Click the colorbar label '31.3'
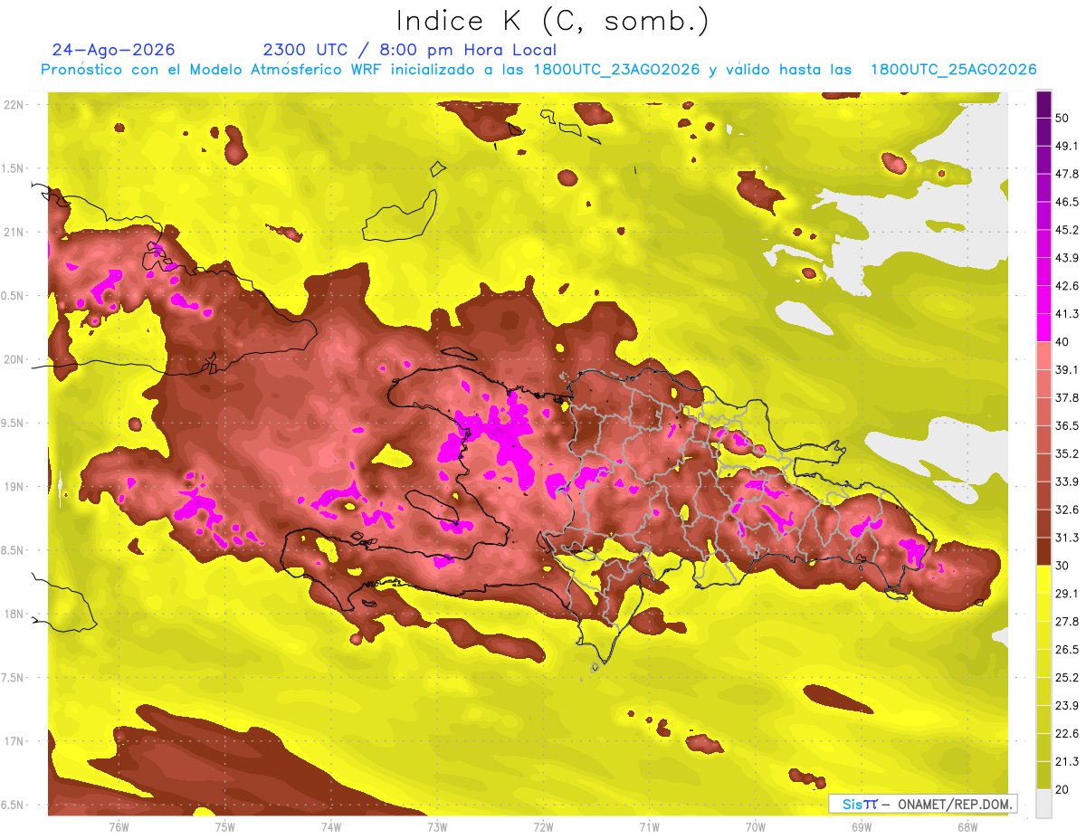Image resolution: width=1086 pixels, height=839 pixels. pyautogui.click(x=1066, y=538)
